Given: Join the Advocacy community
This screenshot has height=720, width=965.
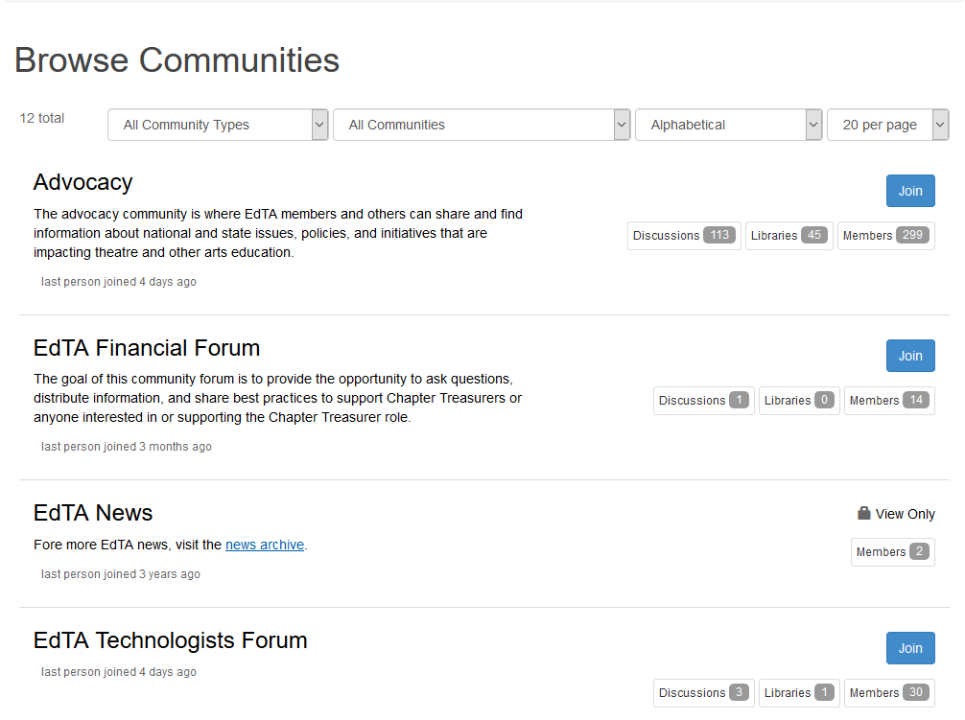Looking at the screenshot, I should click(909, 191).
